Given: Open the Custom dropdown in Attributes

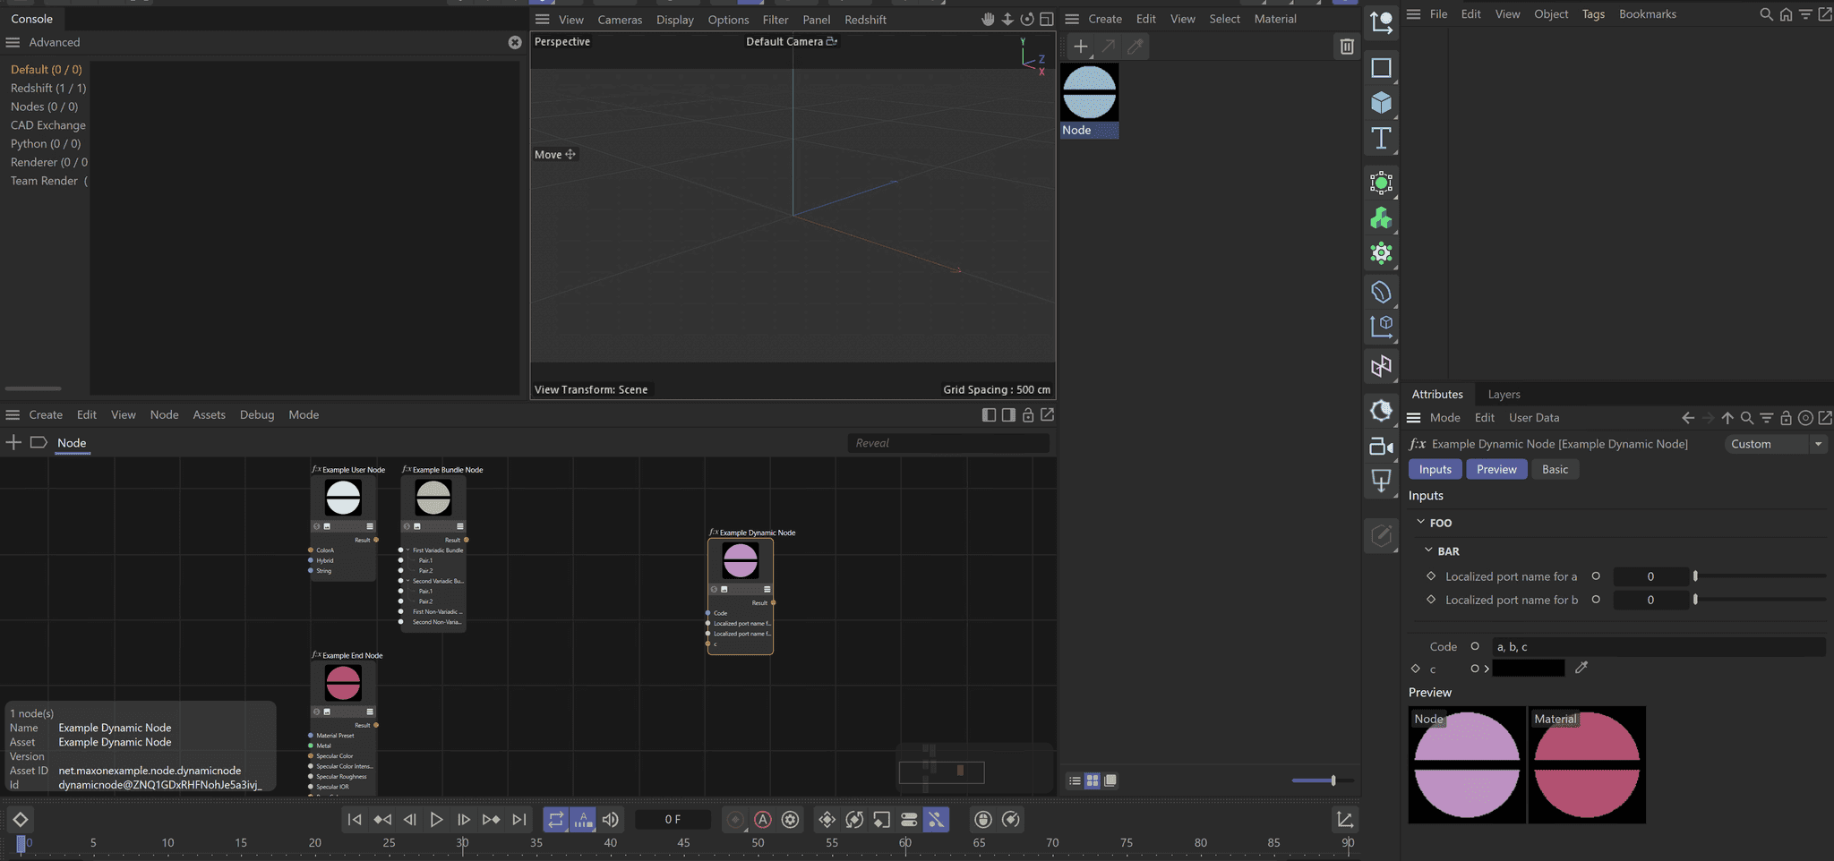Looking at the screenshot, I should (1777, 444).
